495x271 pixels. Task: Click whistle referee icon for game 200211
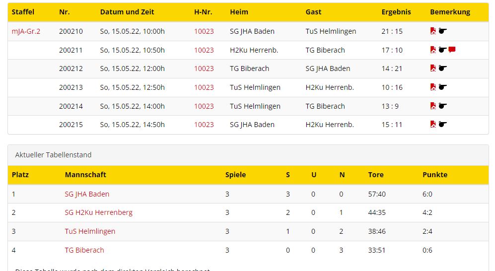click(x=442, y=50)
